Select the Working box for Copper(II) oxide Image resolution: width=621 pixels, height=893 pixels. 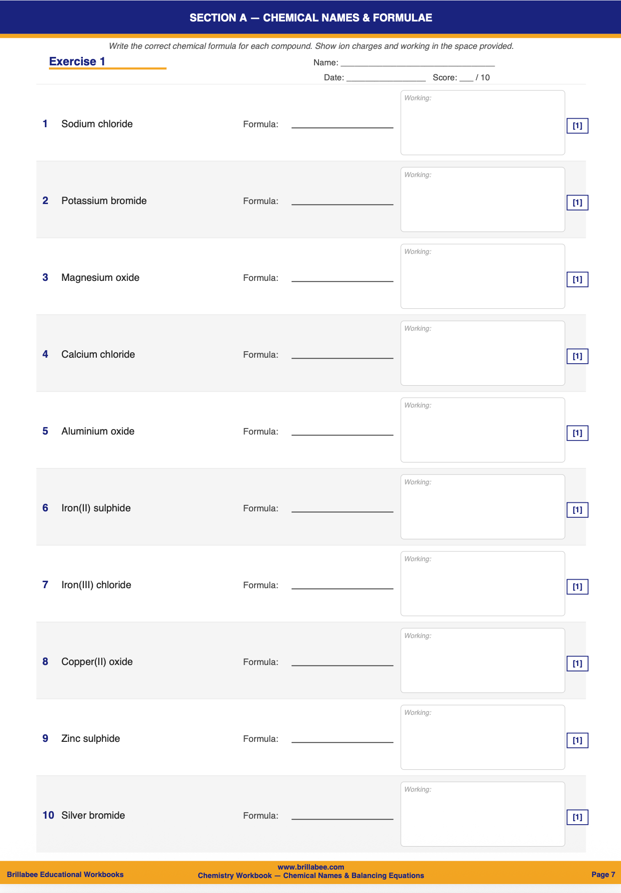click(x=482, y=661)
